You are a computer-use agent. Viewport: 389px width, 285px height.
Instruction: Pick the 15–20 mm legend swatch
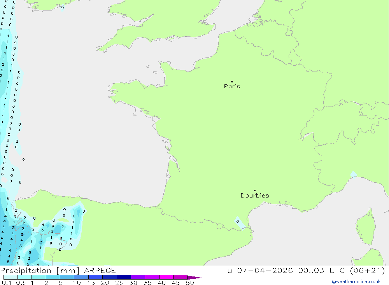(96, 277)
